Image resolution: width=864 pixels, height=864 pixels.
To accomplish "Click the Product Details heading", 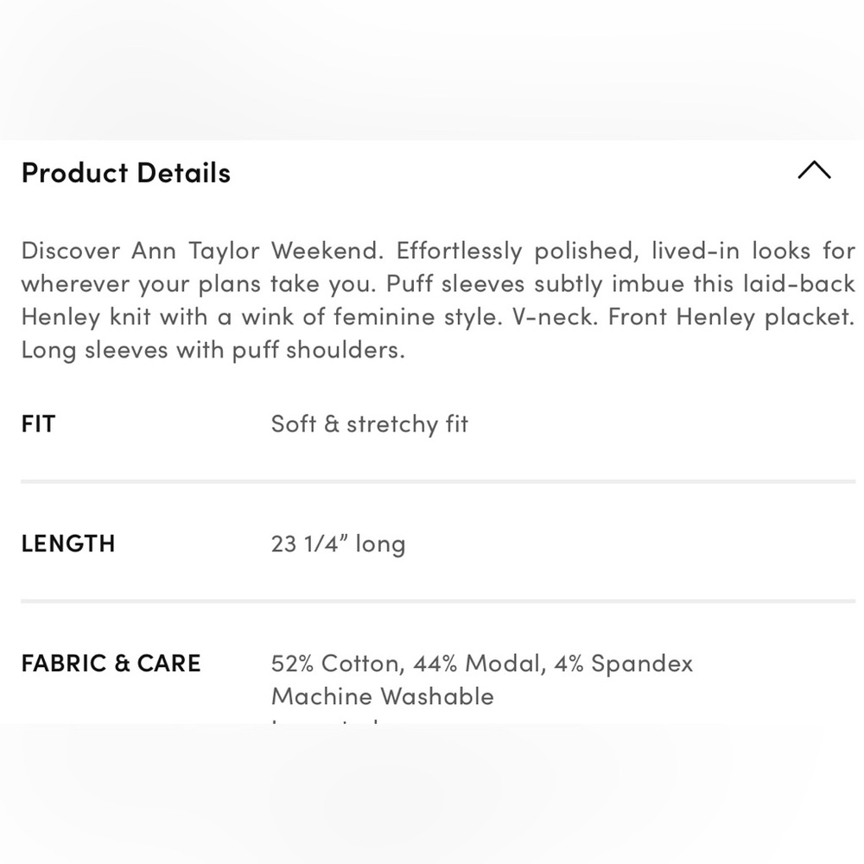I will 125,173.
